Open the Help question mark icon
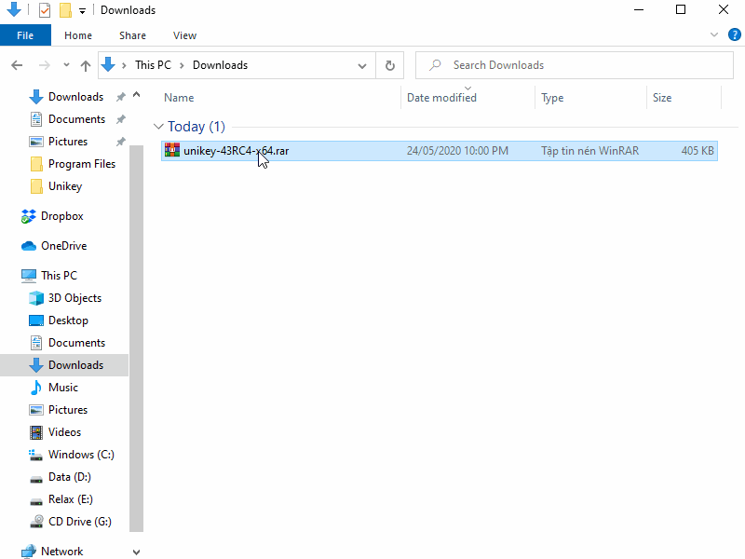 coord(734,34)
